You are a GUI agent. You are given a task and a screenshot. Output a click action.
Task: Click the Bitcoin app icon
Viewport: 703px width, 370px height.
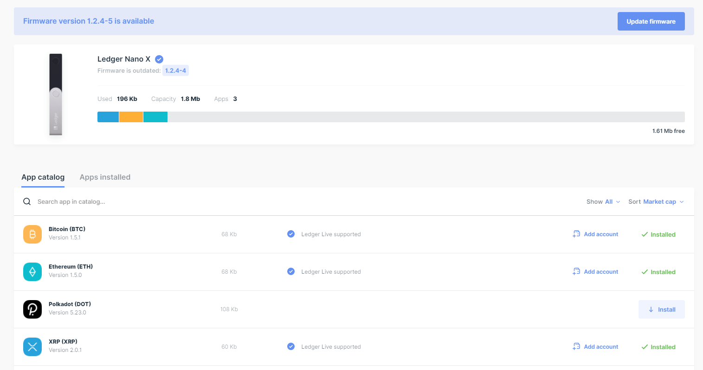(32, 234)
